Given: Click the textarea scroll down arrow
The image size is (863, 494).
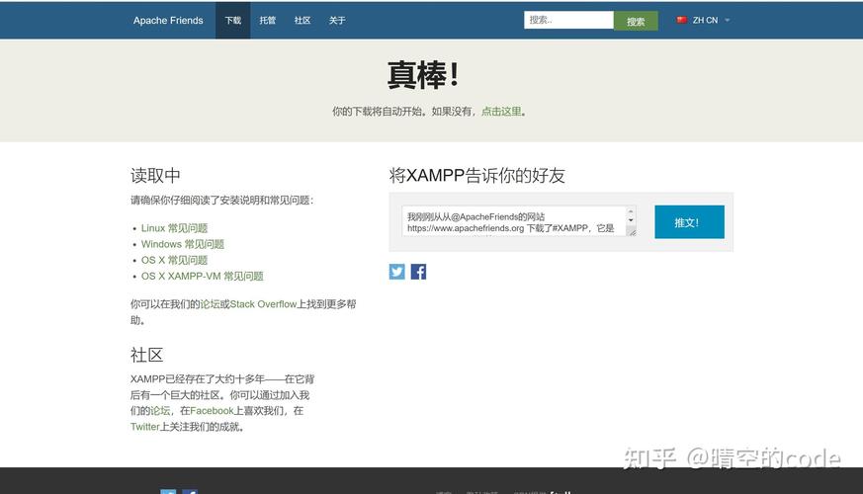Looking at the screenshot, I should (x=632, y=220).
